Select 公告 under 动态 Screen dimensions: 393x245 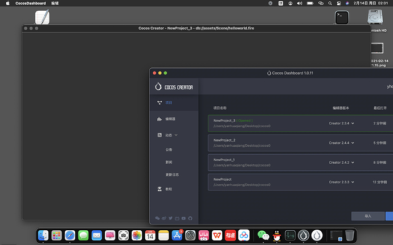[169, 150]
